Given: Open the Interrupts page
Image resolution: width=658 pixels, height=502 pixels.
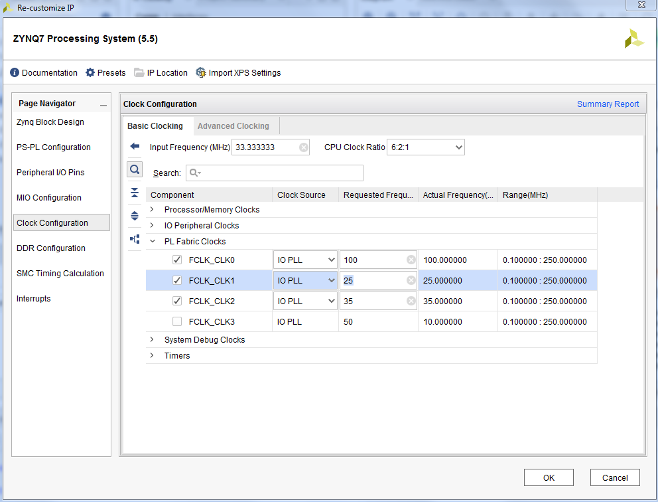Looking at the screenshot, I should point(34,298).
